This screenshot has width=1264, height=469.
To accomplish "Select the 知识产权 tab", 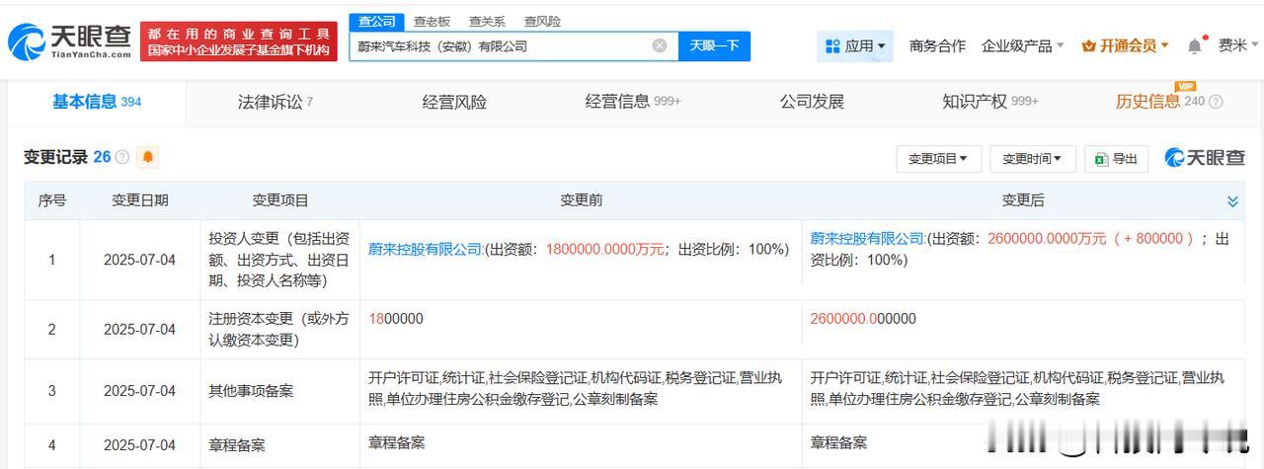I will click(990, 102).
